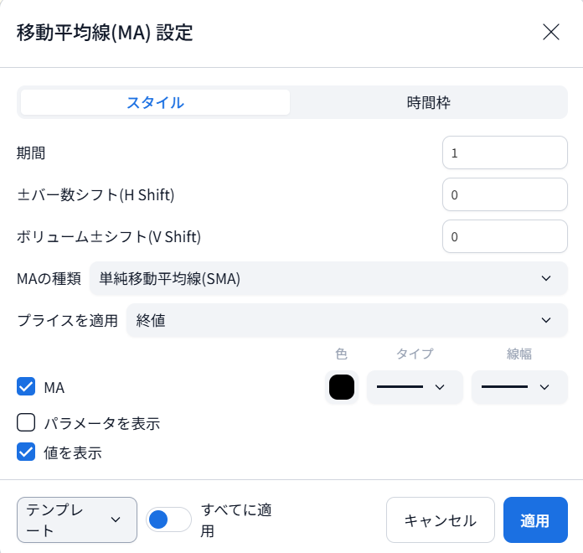Open line タイプ style dropdown

415,387
